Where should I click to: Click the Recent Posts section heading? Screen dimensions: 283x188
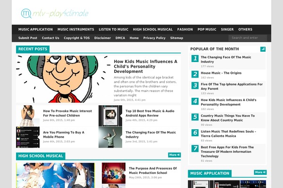33,49
